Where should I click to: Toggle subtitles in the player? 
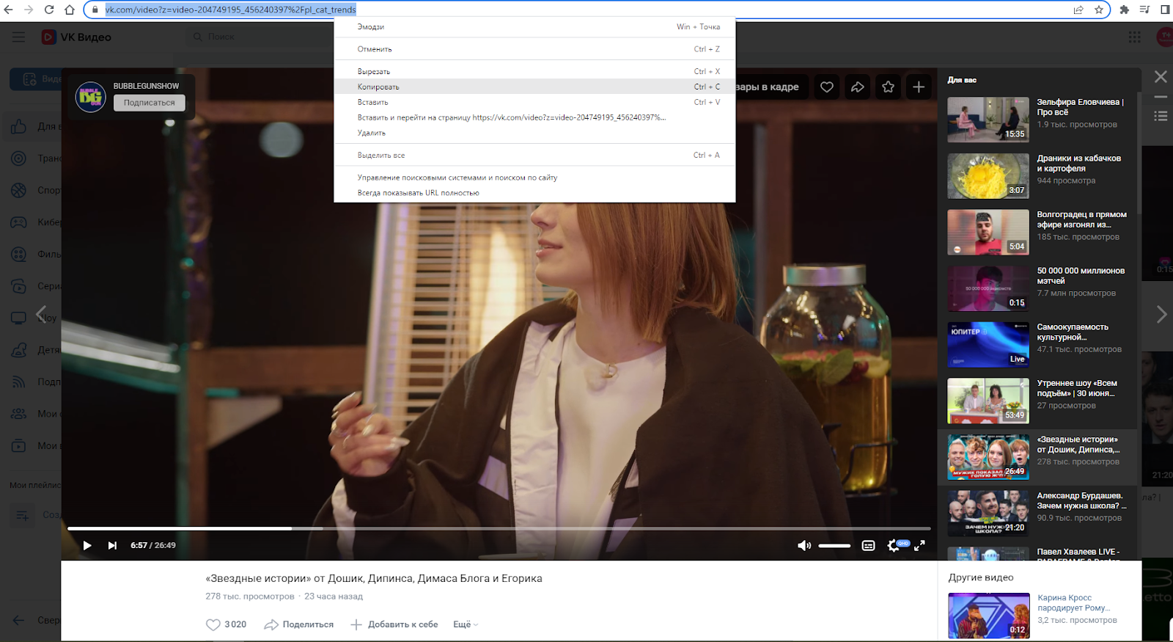tap(868, 545)
